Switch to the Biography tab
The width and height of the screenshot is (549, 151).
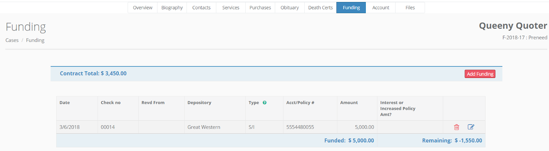coord(172,8)
